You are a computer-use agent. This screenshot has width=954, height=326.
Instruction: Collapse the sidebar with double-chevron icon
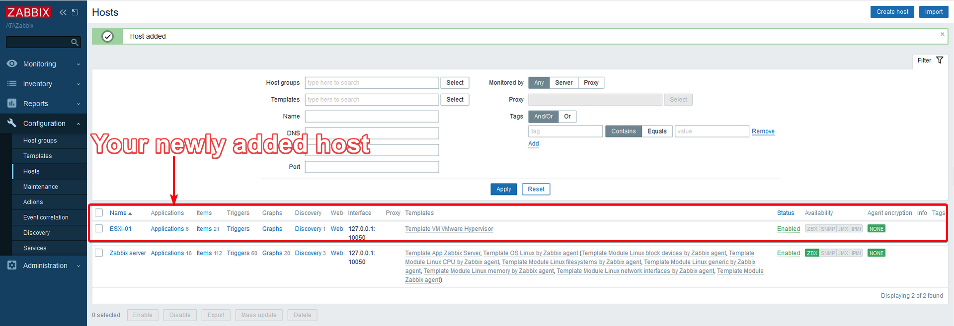click(x=63, y=12)
